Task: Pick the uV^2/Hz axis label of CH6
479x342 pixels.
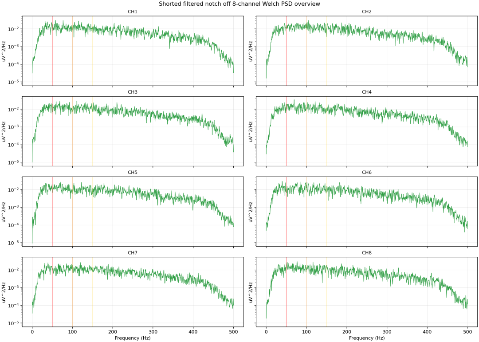Action: click(251, 212)
